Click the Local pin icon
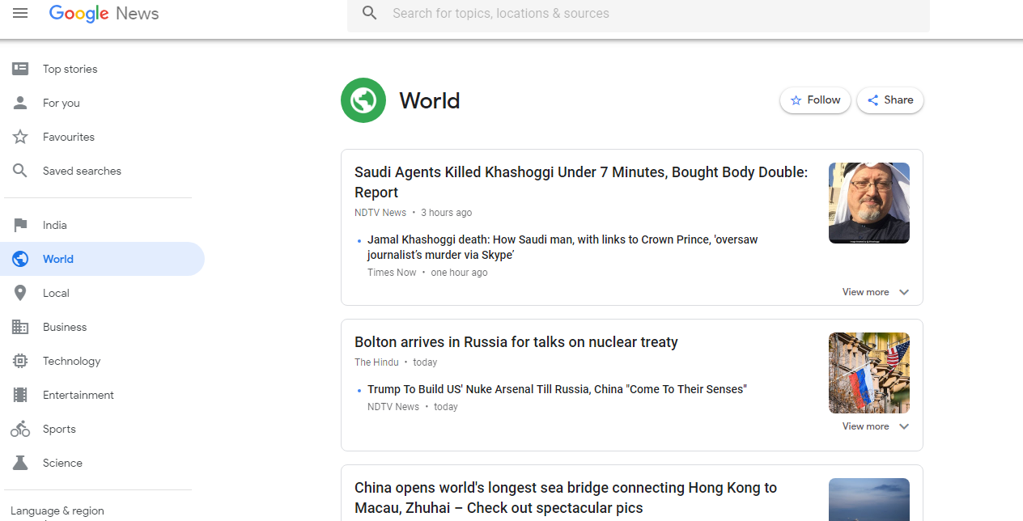 pyautogui.click(x=20, y=293)
